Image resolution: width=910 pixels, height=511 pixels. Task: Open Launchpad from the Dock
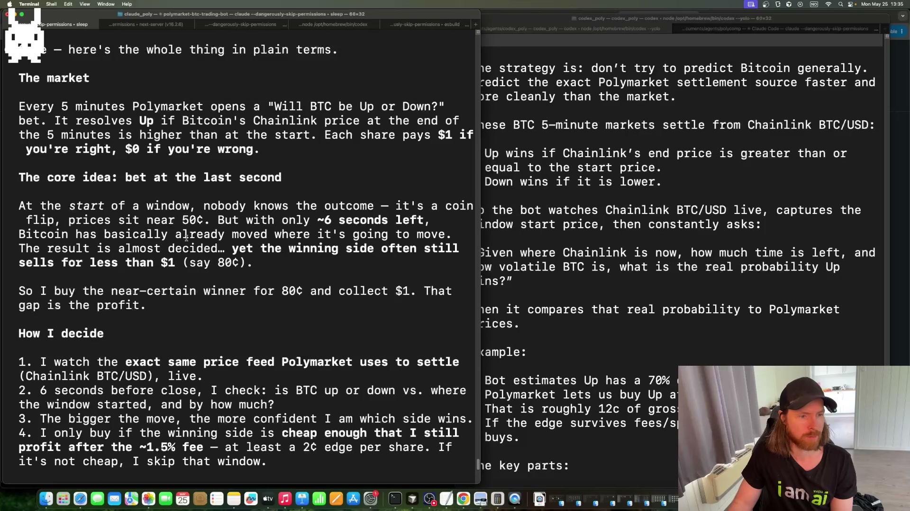tap(63, 499)
